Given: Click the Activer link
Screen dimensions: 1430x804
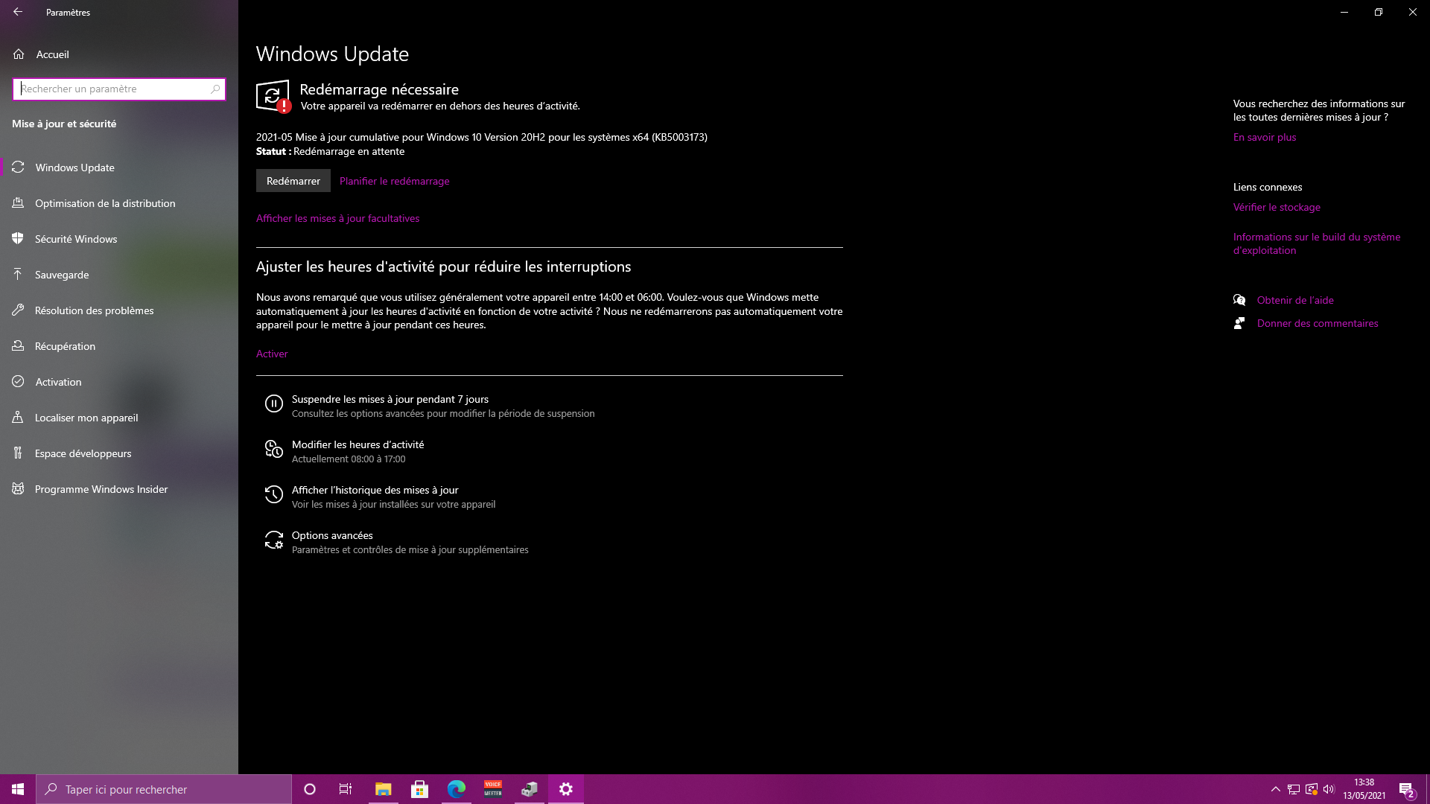Looking at the screenshot, I should pos(272,354).
